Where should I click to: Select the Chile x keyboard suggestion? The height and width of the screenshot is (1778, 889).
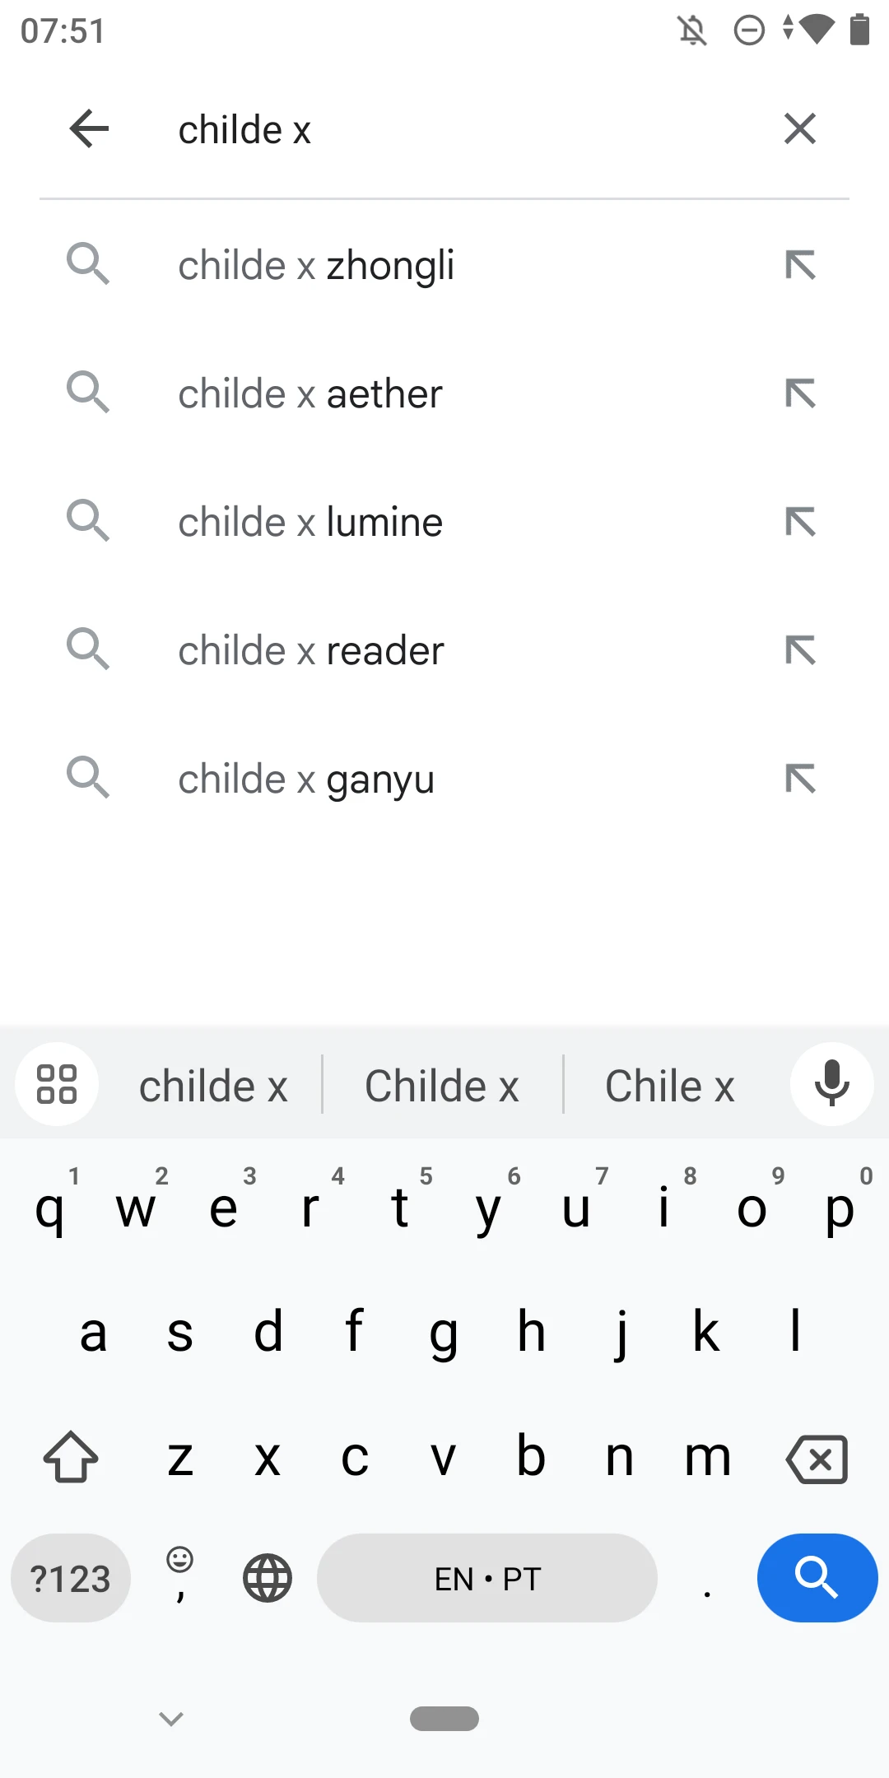(669, 1084)
